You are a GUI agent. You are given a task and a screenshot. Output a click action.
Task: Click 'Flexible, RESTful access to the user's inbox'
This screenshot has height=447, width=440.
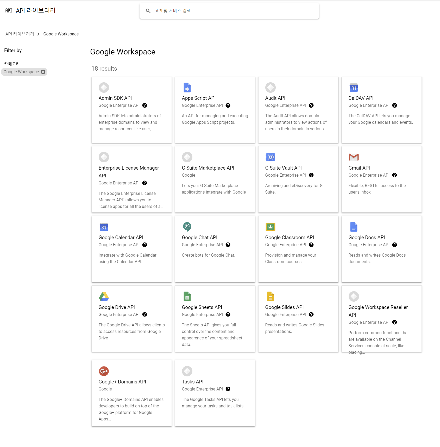click(377, 189)
